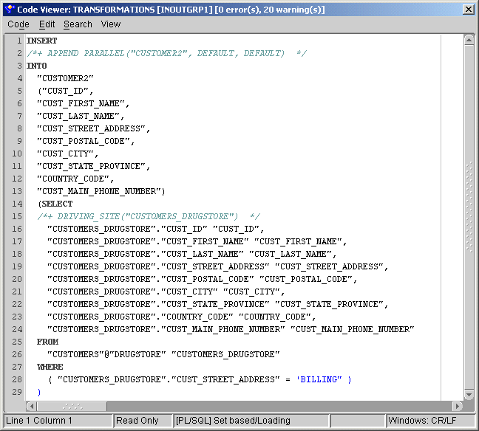Open the Code menu
479x431 pixels.
(18, 24)
